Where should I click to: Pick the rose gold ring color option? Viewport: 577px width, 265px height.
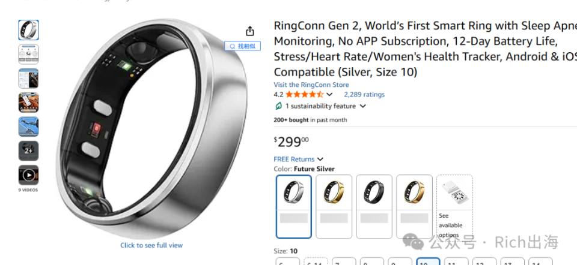tap(414, 207)
